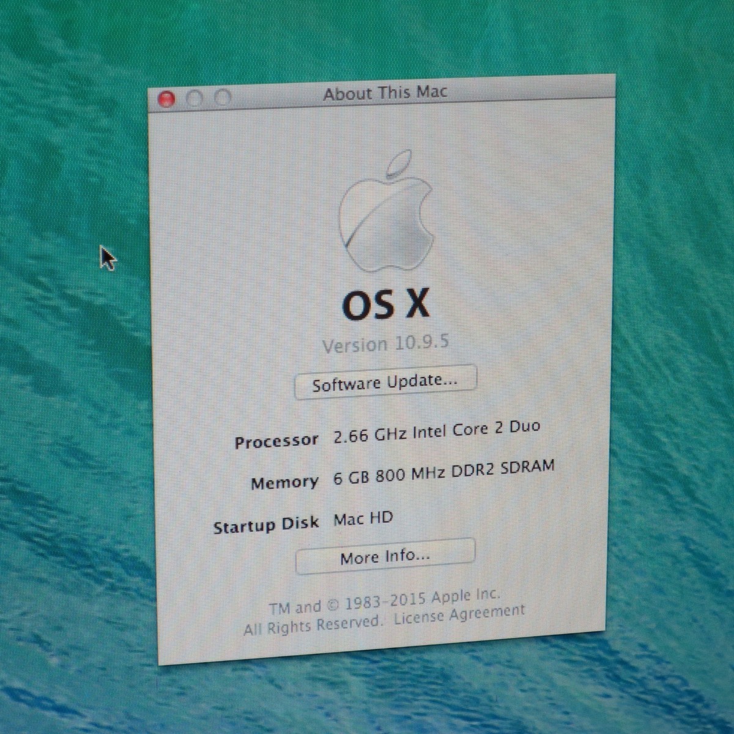The width and height of the screenshot is (734, 734).
Task: Select the Startup Disk label
Action: (x=266, y=525)
